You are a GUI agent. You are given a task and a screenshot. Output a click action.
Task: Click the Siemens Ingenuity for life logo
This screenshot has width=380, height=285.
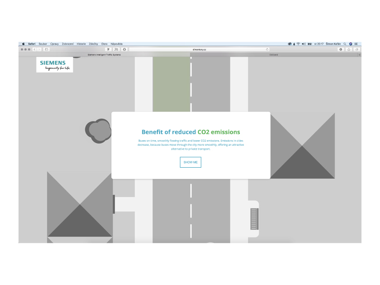(55, 65)
